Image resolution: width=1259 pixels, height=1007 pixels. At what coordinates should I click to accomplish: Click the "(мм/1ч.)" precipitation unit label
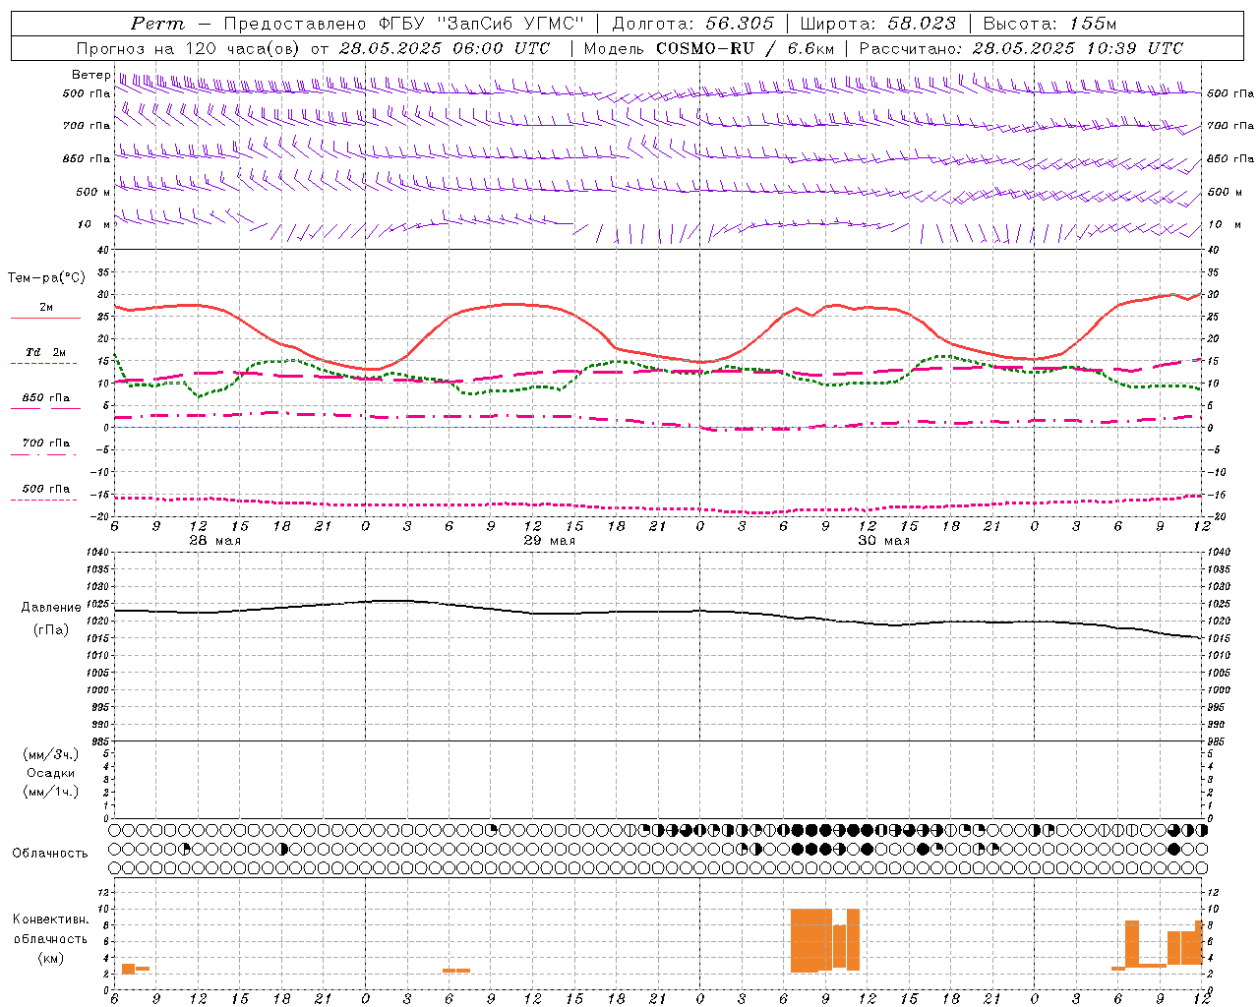[x=51, y=792]
